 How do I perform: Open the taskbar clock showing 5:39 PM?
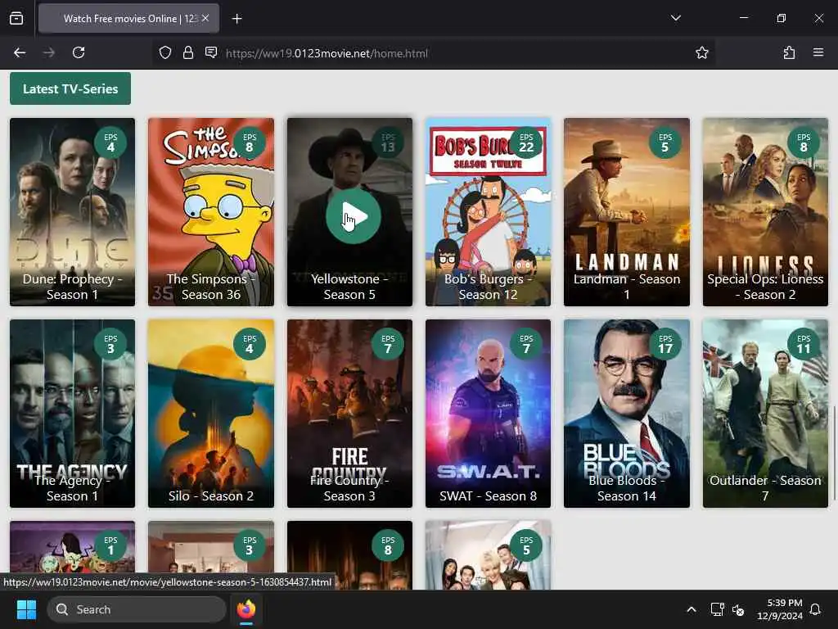tap(780, 609)
